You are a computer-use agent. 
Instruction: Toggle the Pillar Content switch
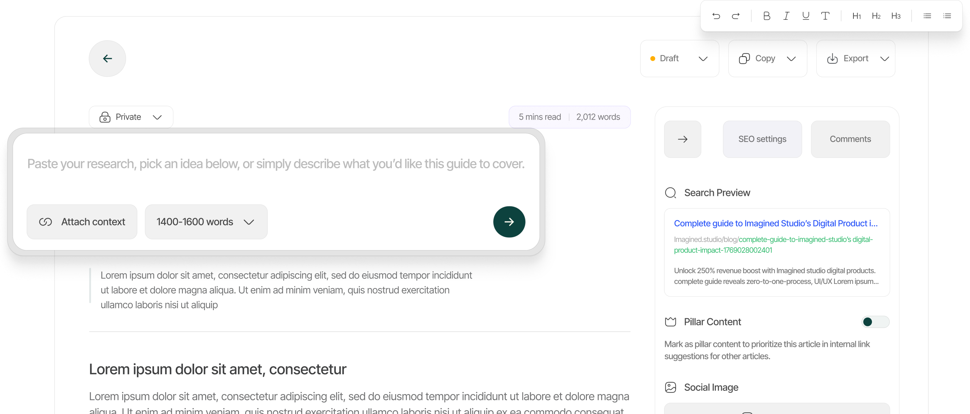(x=875, y=322)
